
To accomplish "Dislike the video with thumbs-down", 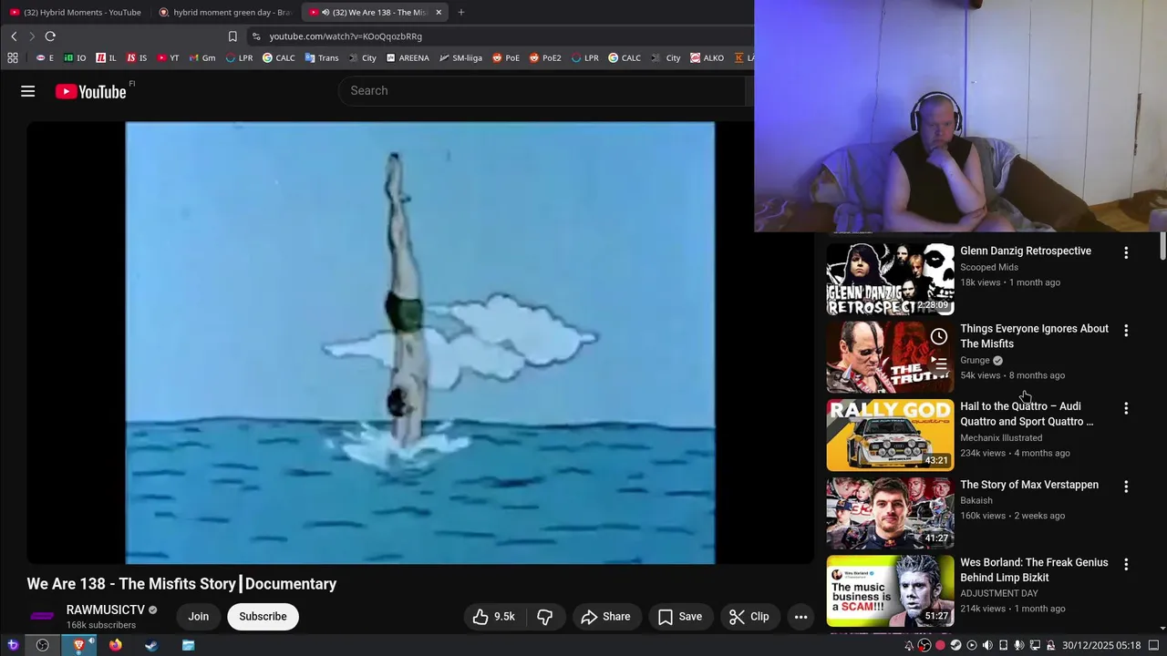I will 545,617.
